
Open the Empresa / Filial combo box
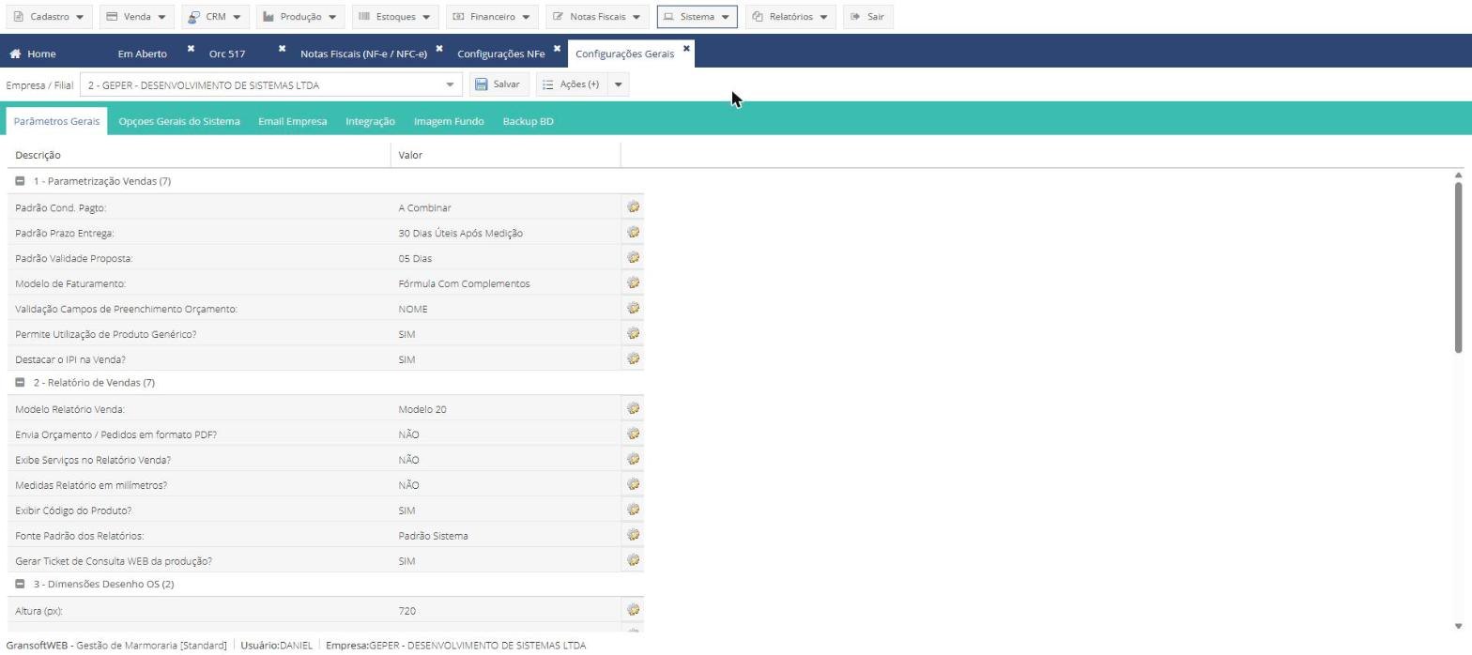tap(270, 84)
